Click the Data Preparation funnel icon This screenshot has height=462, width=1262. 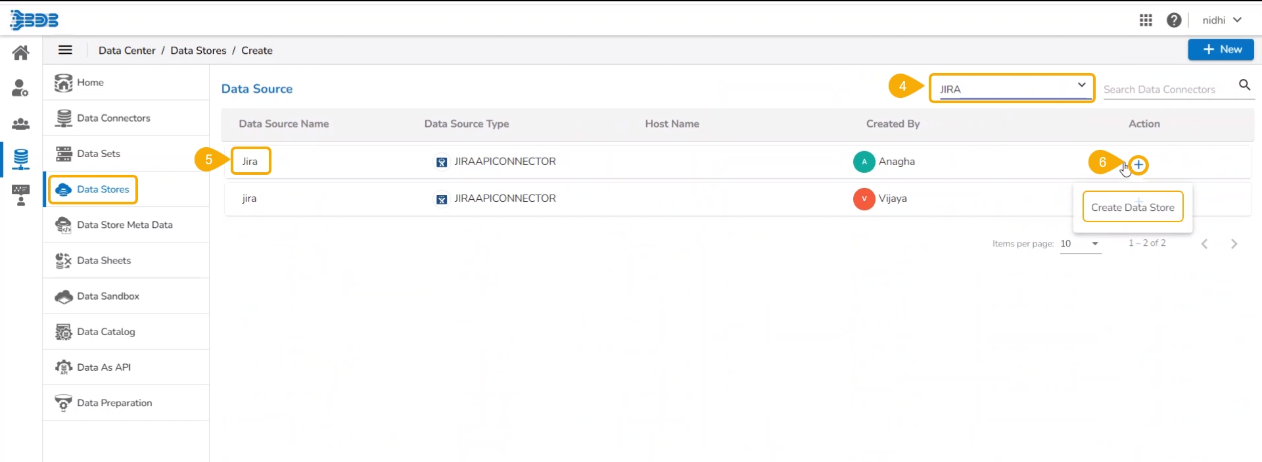point(64,403)
